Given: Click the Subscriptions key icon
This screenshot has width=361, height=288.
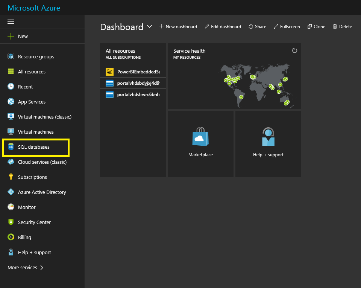Looking at the screenshot, I should coord(11,177).
